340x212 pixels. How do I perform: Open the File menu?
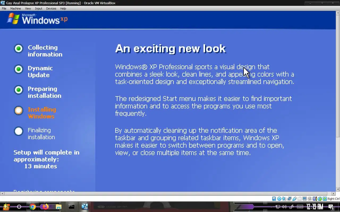[x=4, y=8]
